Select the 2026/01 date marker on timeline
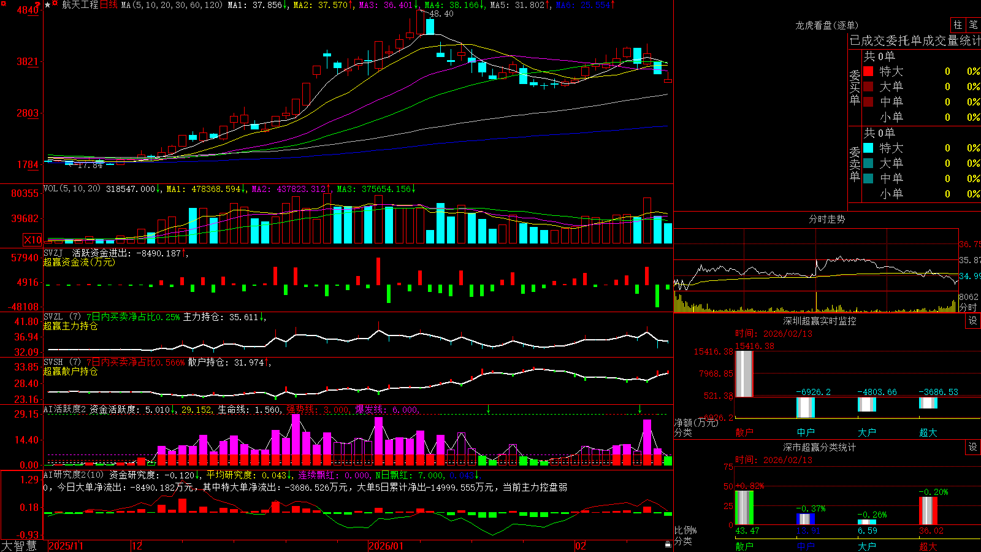The width and height of the screenshot is (981, 552). [386, 546]
